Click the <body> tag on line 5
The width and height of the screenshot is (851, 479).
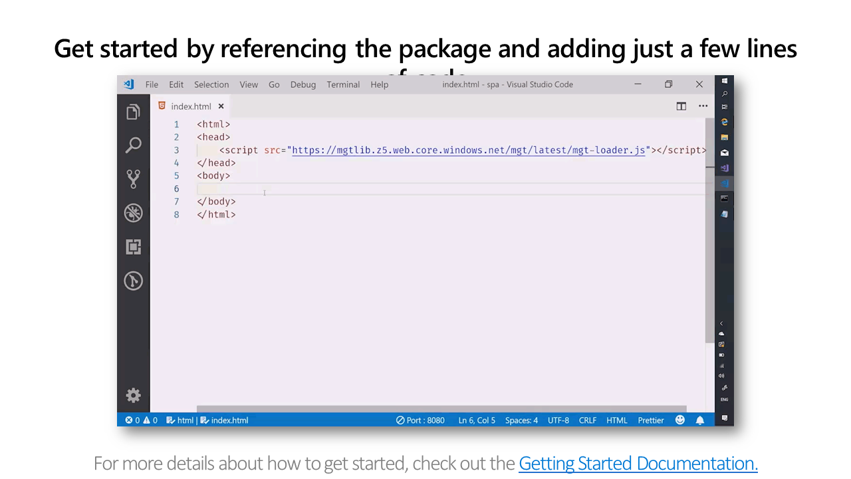click(x=213, y=176)
